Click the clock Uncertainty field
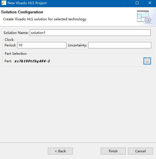Screen dimensions: 156x159 tap(120, 45)
